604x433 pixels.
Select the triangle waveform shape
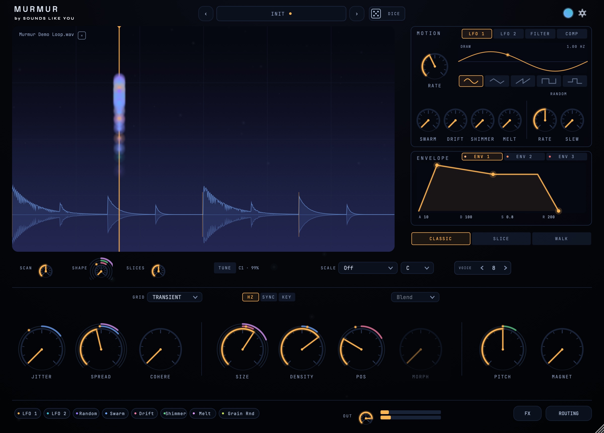497,81
